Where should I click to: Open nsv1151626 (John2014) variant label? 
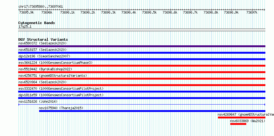click(38, 101)
